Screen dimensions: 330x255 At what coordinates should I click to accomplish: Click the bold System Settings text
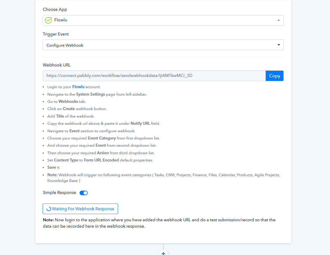point(90,94)
